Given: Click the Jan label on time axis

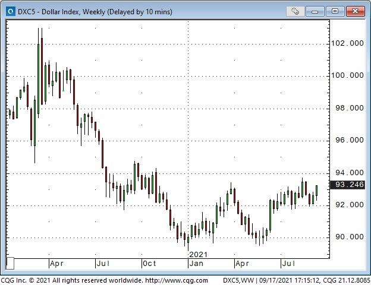Looking at the screenshot, I should [196, 264].
